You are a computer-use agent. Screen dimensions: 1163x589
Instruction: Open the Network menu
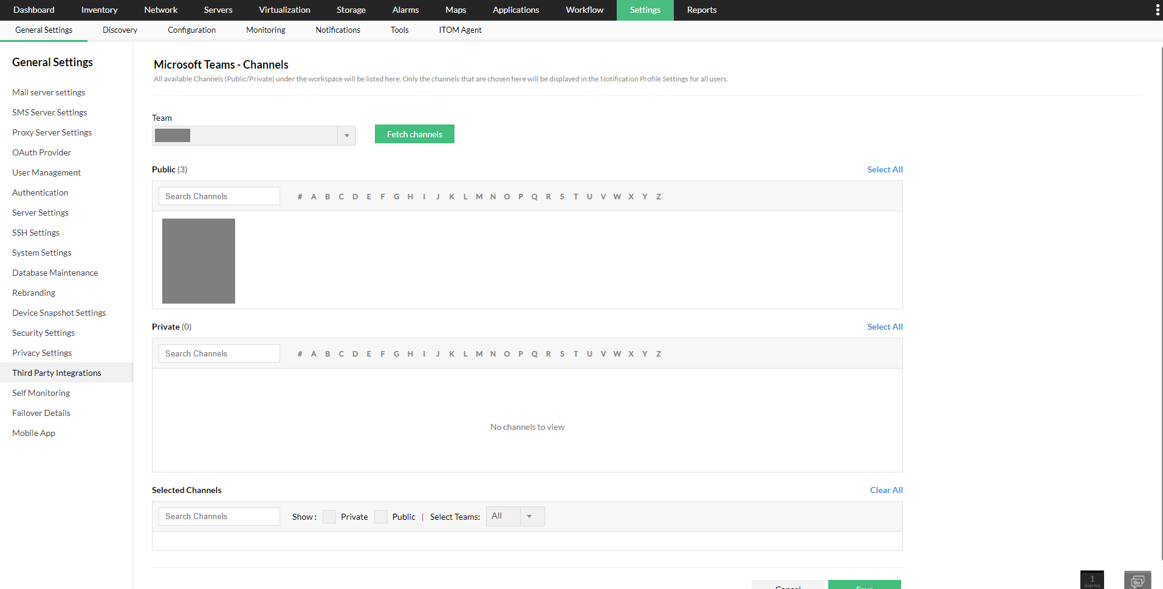tap(161, 10)
